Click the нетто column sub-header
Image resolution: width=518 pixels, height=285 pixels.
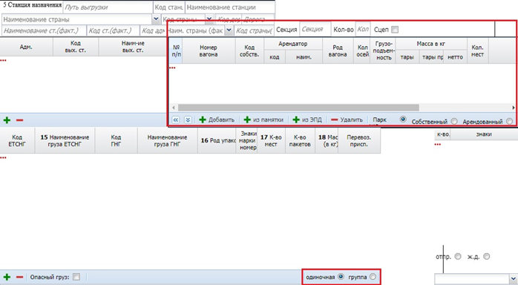[x=455, y=57]
